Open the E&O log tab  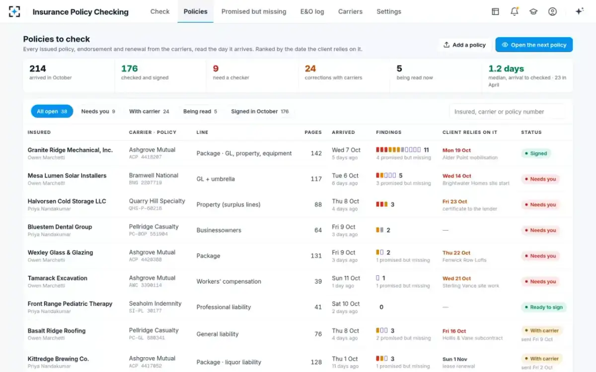pos(312,11)
